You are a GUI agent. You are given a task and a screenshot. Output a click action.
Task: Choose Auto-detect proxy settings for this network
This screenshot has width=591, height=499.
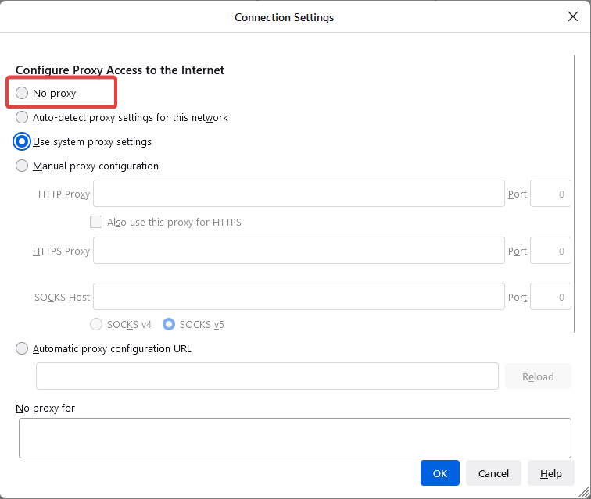22,118
